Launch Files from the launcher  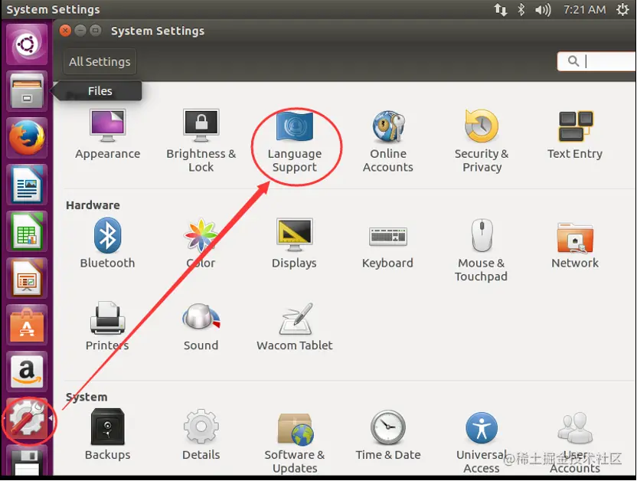[x=28, y=91]
